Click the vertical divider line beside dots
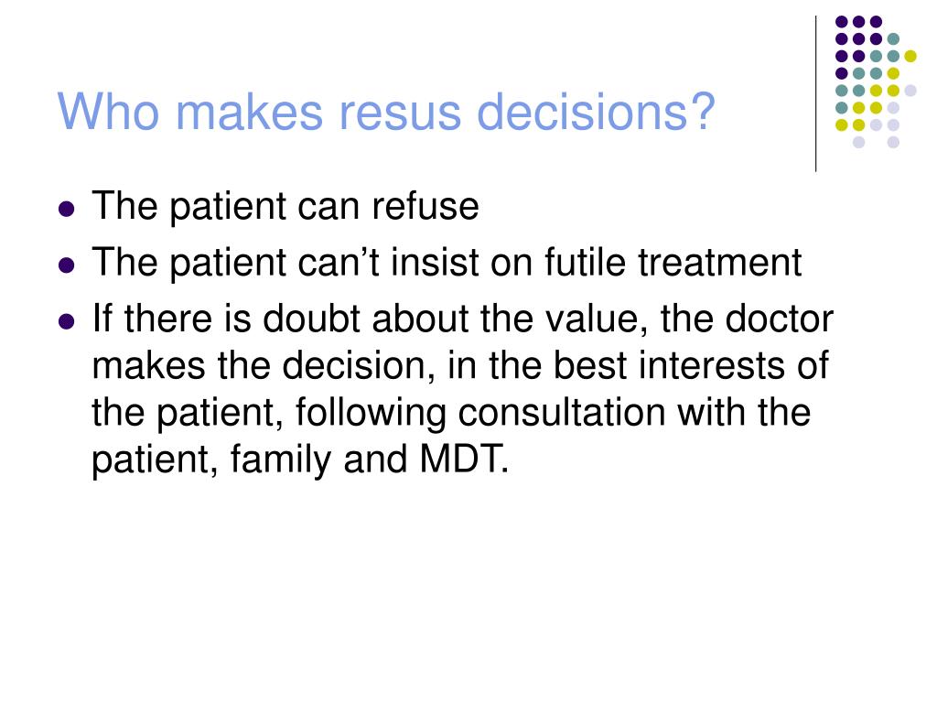This screenshot has height=703, width=937. pyautogui.click(x=815, y=94)
